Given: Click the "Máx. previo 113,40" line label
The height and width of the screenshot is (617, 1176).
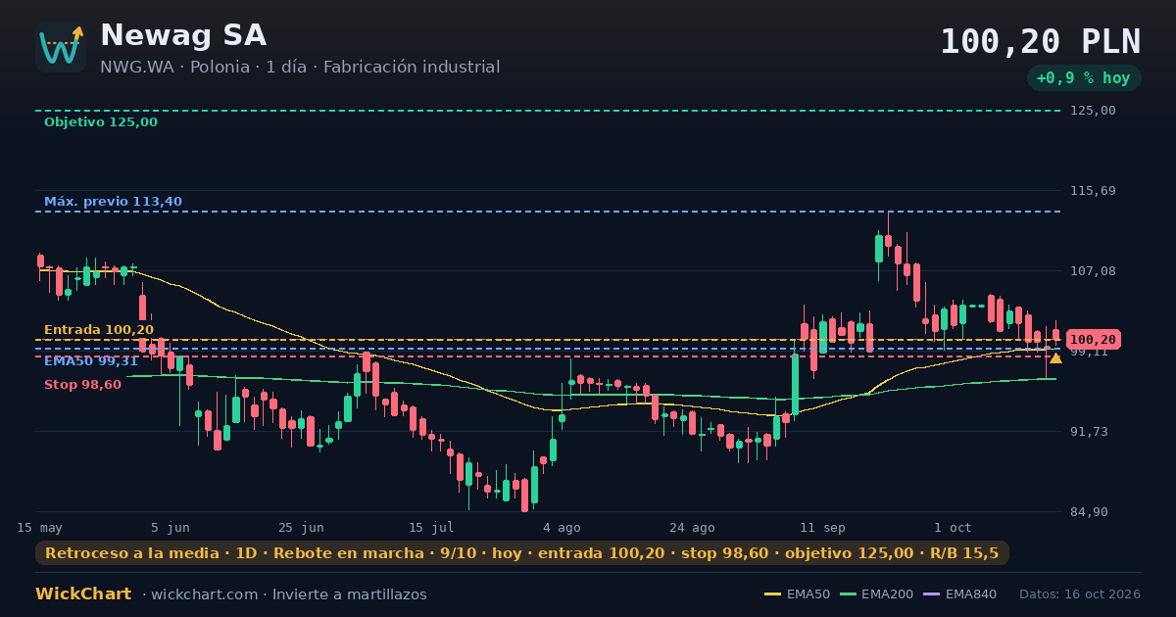Looking at the screenshot, I should click(x=113, y=202).
